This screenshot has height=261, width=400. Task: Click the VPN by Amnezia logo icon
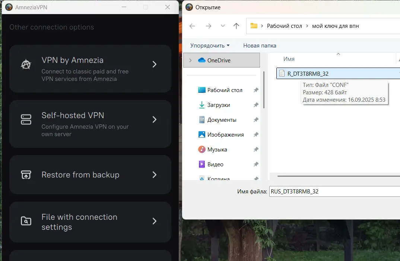tap(26, 65)
